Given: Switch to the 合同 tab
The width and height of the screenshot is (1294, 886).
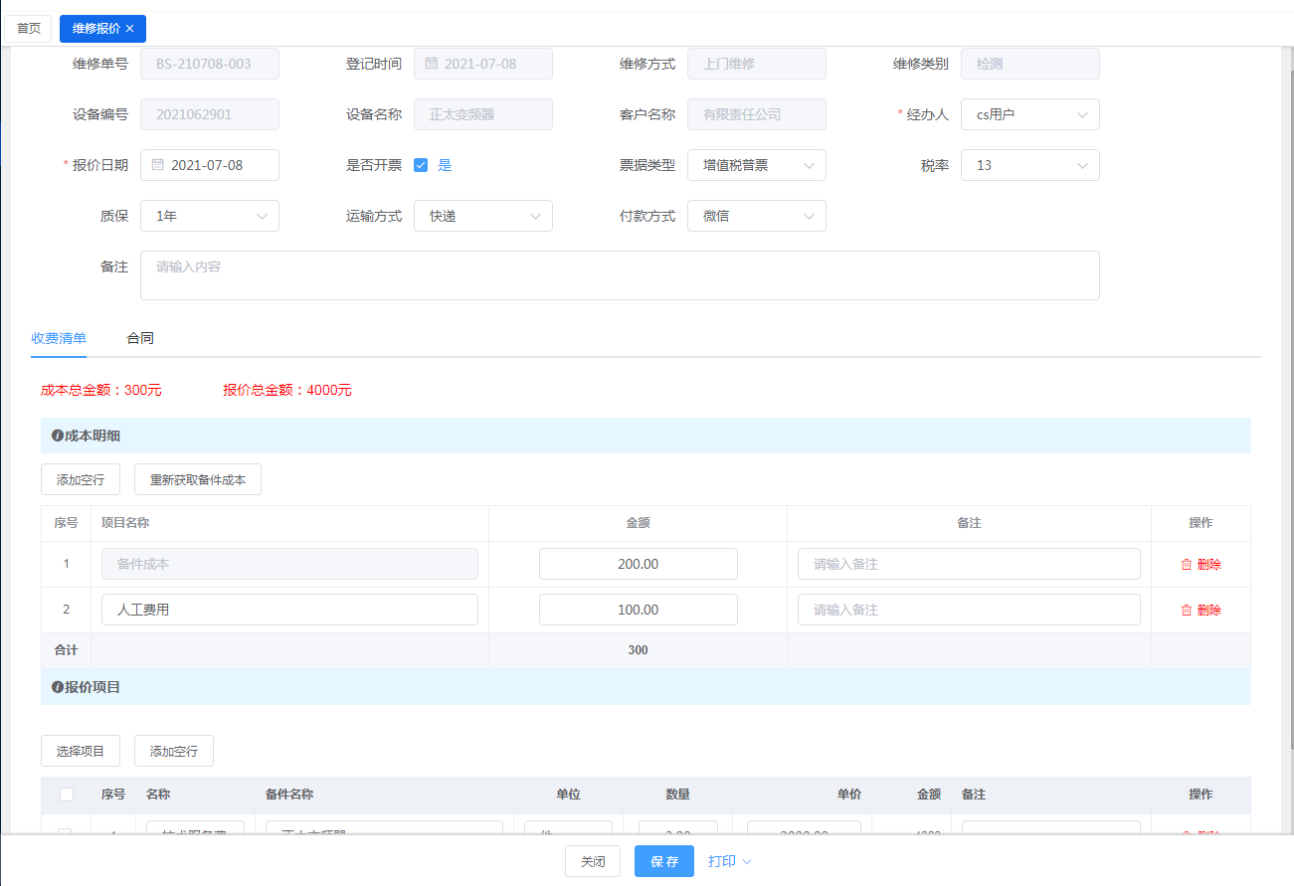Looking at the screenshot, I should tap(140, 338).
